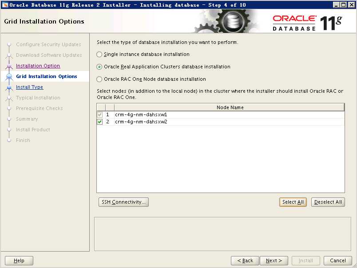Click the Install Type step marker icon
This screenshot has height=268, width=357.
[x=9, y=87]
